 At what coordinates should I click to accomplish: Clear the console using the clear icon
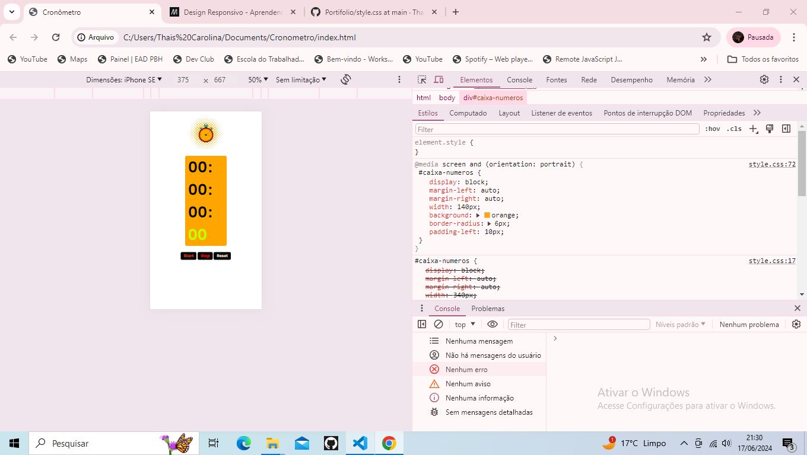[x=439, y=324]
